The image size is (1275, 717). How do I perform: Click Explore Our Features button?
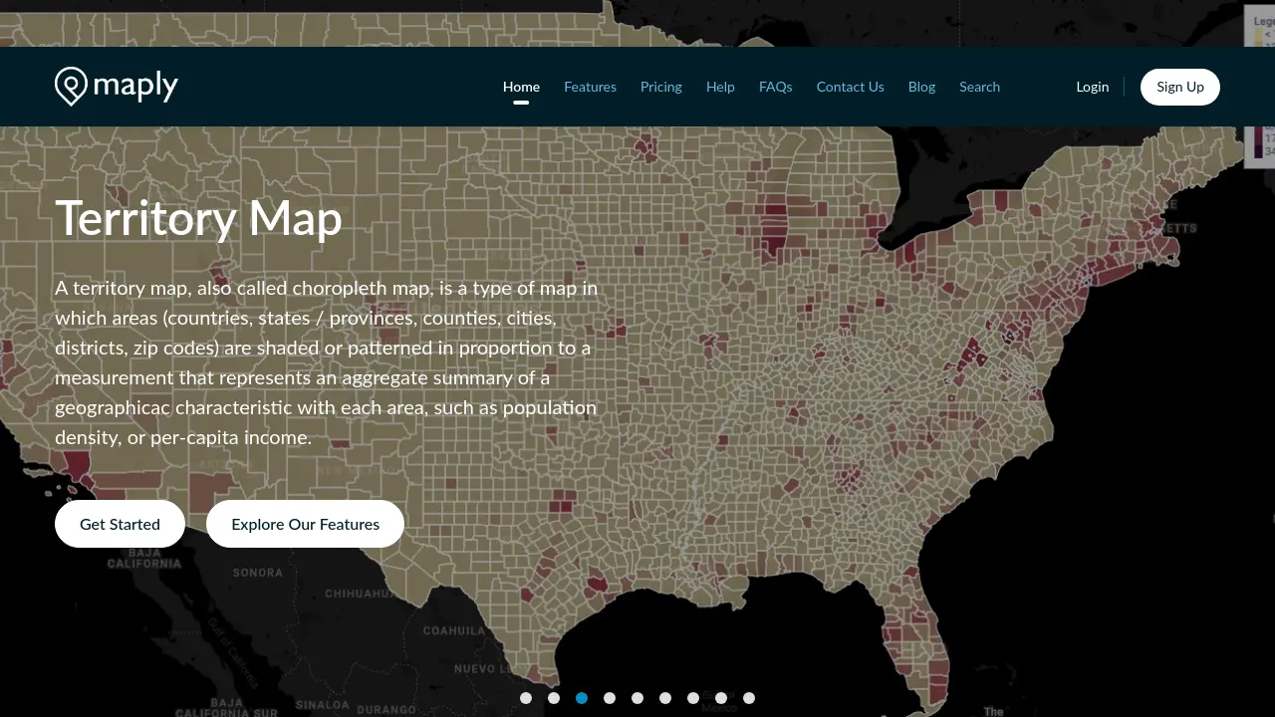pos(305,524)
